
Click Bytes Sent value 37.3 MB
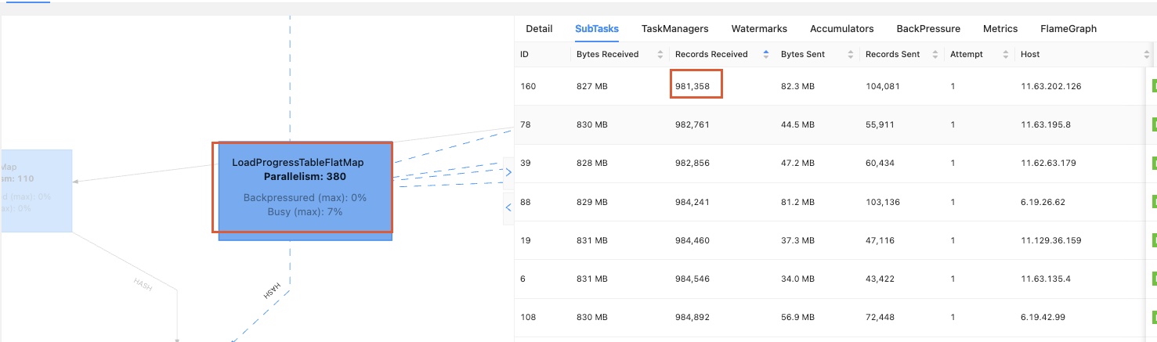(797, 240)
